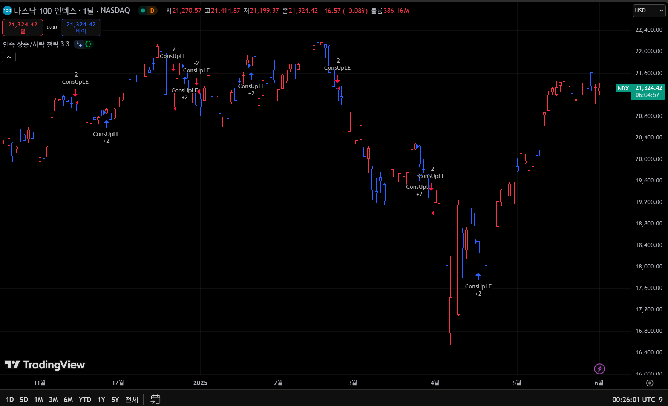
Task: Click the ConsUpLE -2 label in mid November
Action: (75, 78)
